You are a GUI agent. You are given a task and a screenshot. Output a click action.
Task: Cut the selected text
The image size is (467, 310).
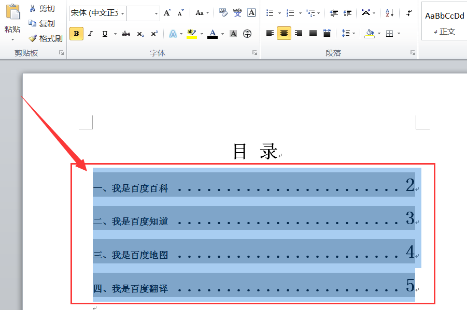[x=42, y=9]
